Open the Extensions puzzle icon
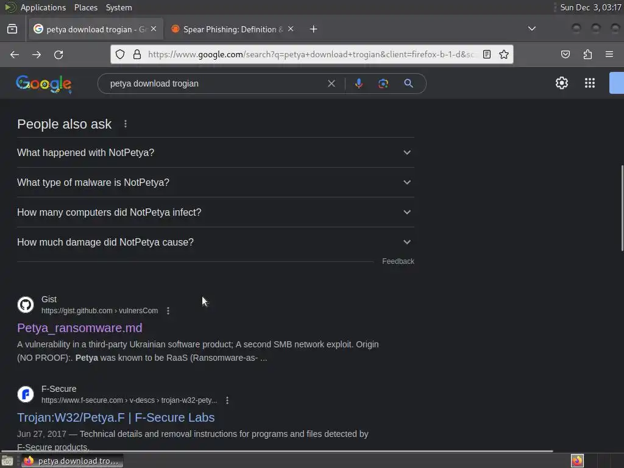Viewport: 624px width, 468px height. click(588, 54)
